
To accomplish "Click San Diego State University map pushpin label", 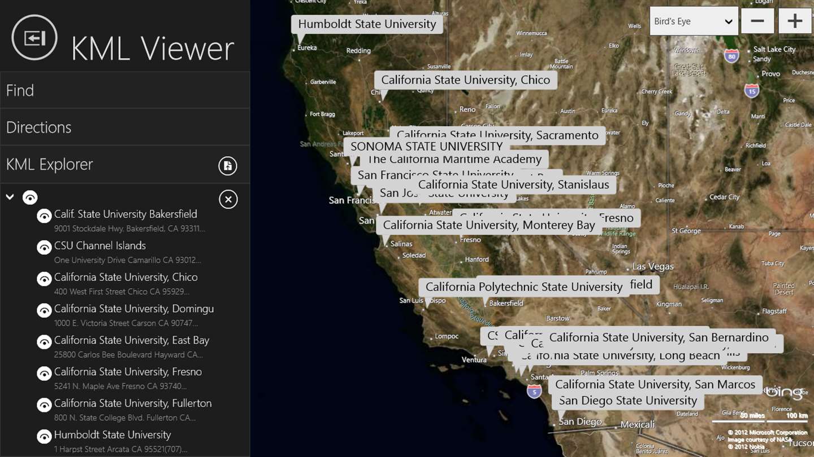I will click(x=628, y=401).
